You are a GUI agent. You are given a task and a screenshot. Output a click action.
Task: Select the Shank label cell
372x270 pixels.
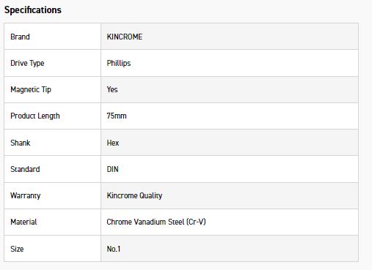pos(52,143)
